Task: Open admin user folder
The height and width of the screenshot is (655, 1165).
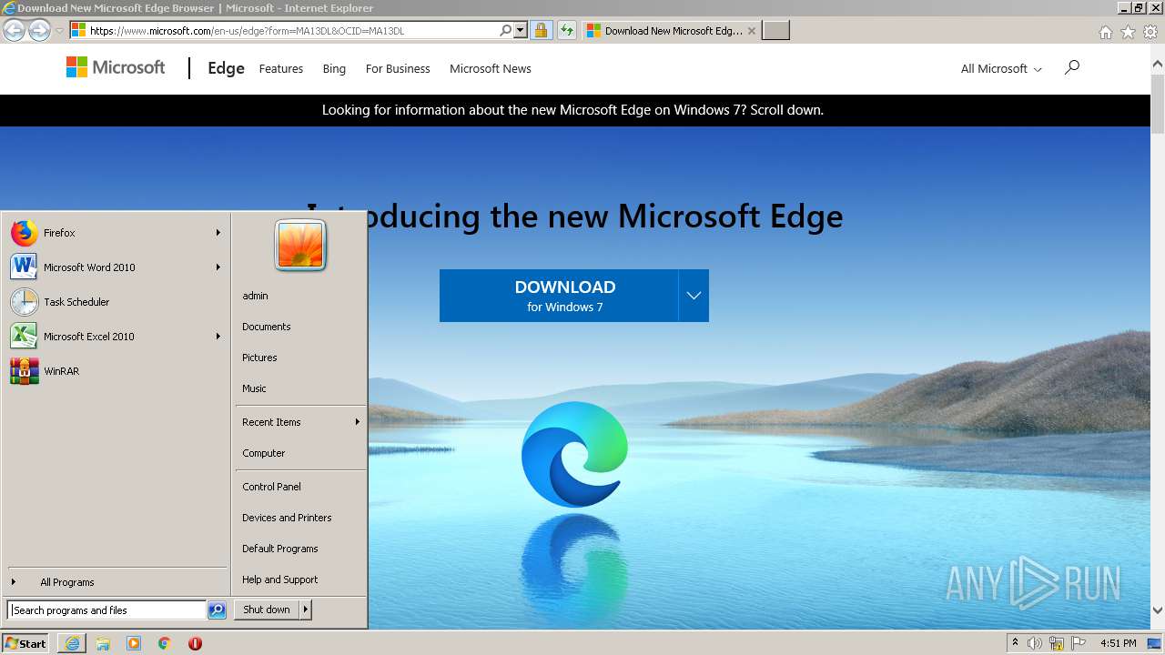Action: tap(255, 296)
